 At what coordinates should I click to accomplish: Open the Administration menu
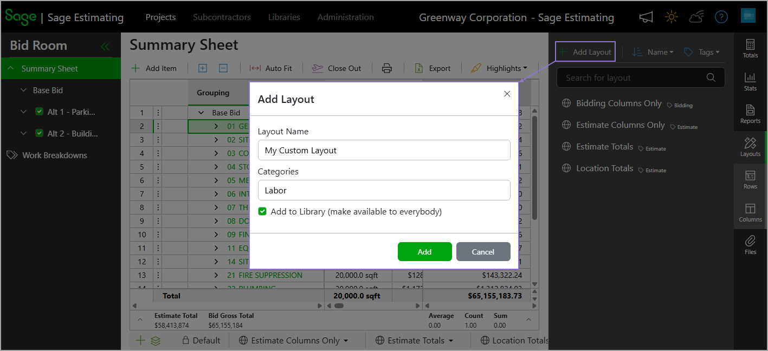pos(346,17)
